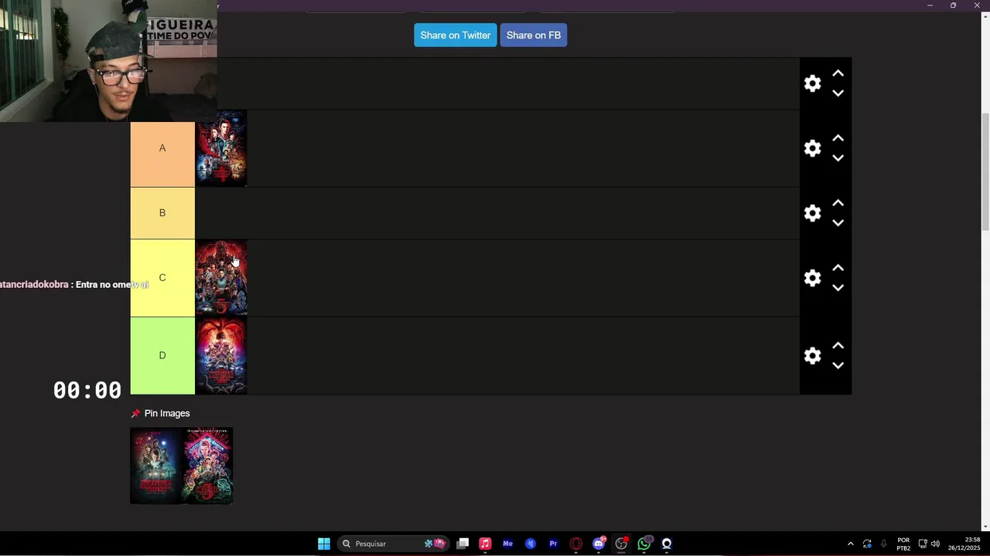This screenshot has width=990, height=556.
Task: Click the yellow C tier label
Action: (162, 278)
